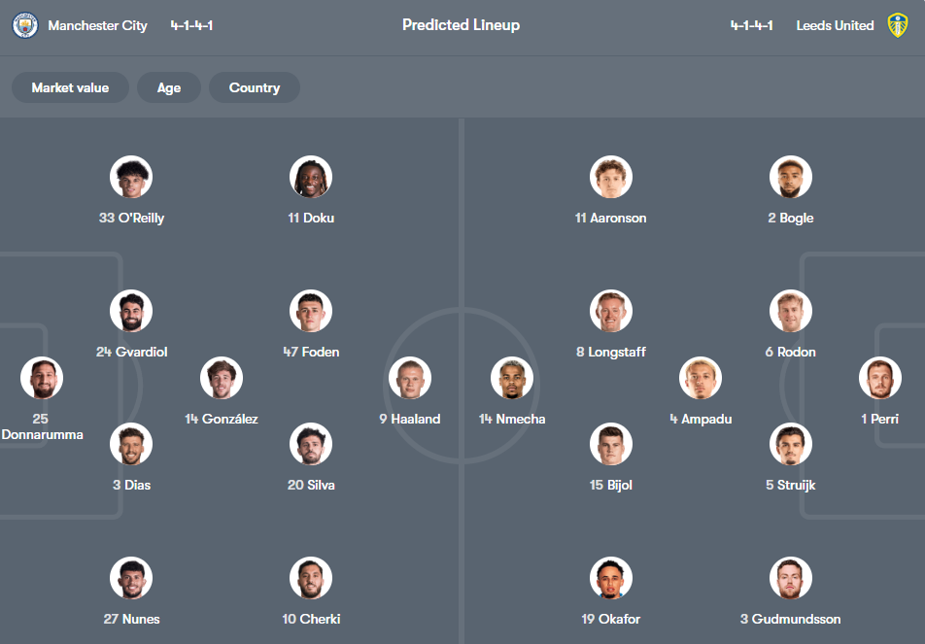The height and width of the screenshot is (644, 925).
Task: Click Gvardiol's player photo
Action: click(x=131, y=311)
